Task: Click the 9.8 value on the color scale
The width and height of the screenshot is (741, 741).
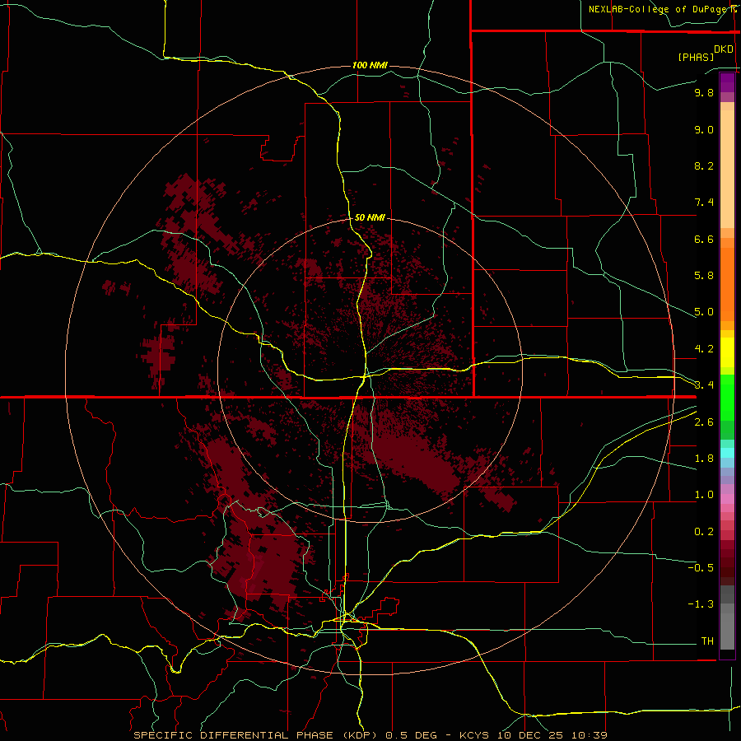Action: [x=704, y=92]
